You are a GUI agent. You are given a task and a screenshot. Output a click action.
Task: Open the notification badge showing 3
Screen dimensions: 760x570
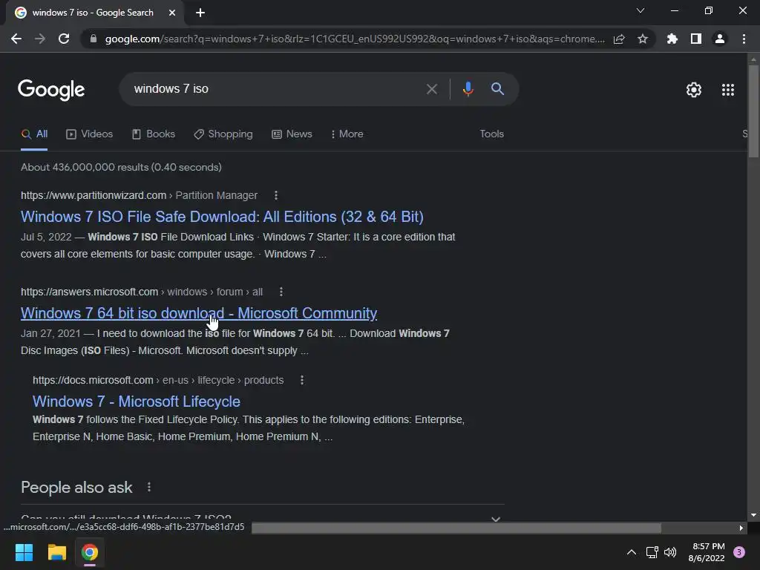tap(739, 552)
